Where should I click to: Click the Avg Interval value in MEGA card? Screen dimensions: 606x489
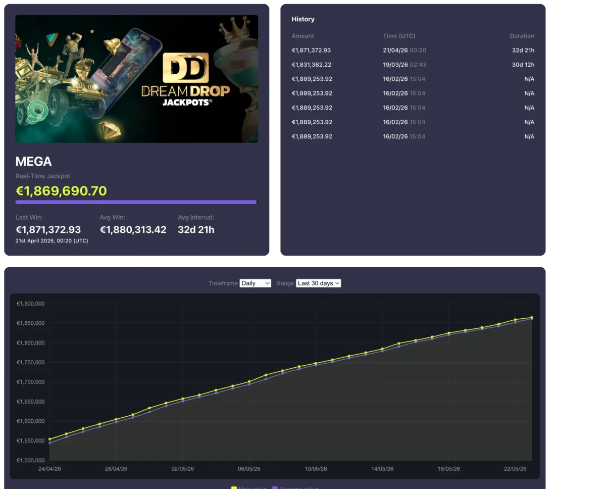(196, 230)
